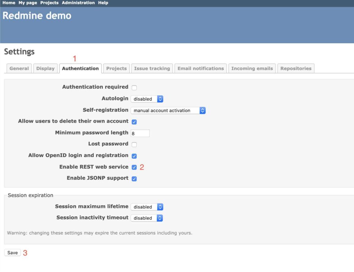Click the Session maximum lifetime label
Screen dimensions: 354x272
tap(92, 206)
